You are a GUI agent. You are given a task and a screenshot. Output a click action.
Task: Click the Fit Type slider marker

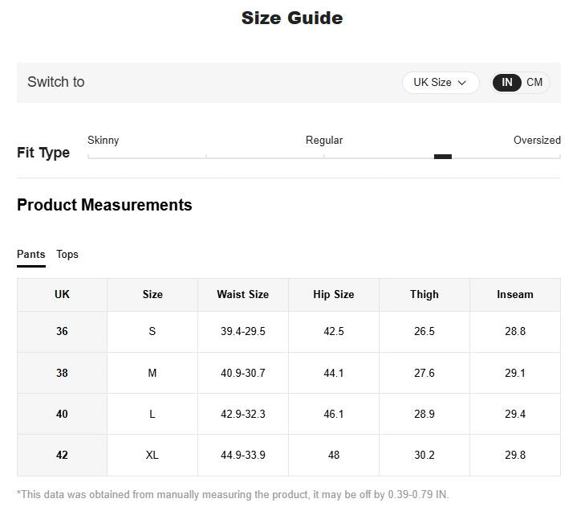443,157
